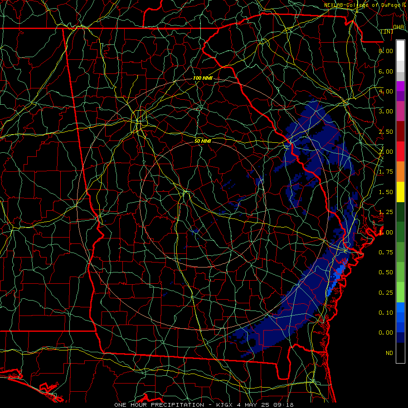Click the light blue heavier rain patch near coast

tap(338, 276)
